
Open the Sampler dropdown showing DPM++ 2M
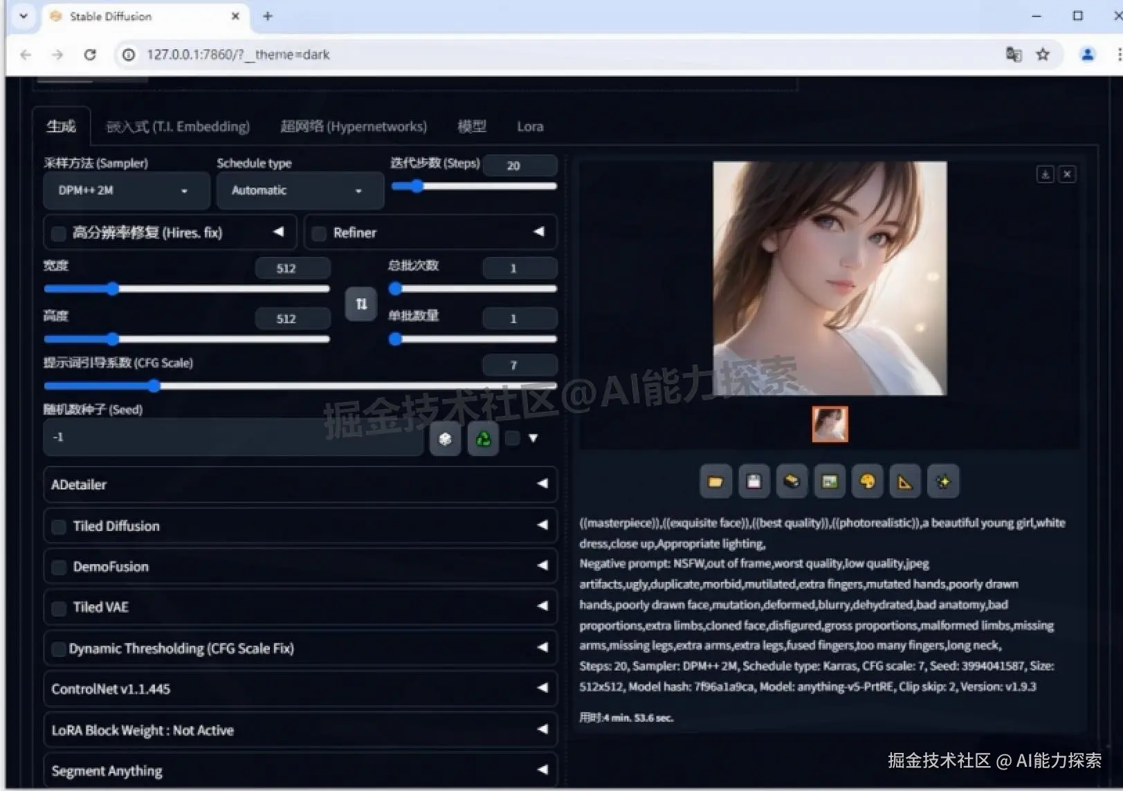[x=126, y=190]
